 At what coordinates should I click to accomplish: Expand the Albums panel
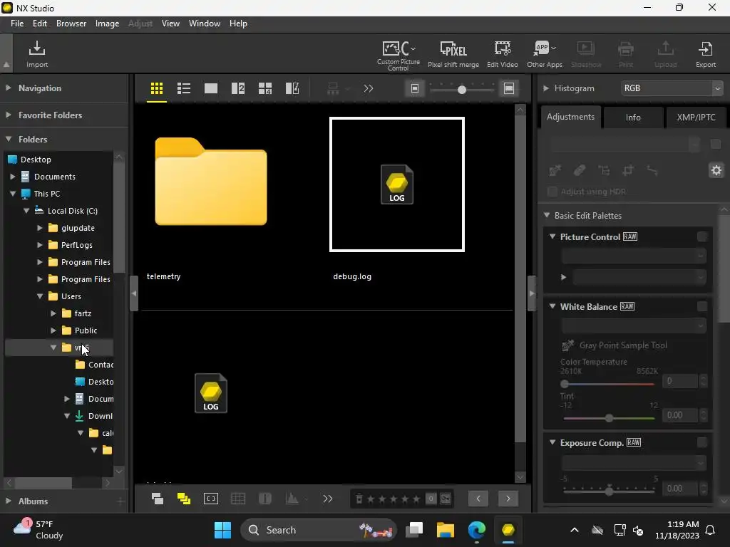tap(9, 501)
